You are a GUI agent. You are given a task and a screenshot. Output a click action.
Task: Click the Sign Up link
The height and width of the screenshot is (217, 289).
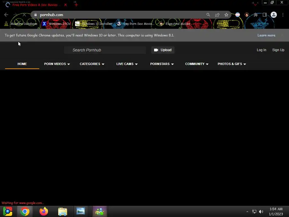tap(278, 50)
